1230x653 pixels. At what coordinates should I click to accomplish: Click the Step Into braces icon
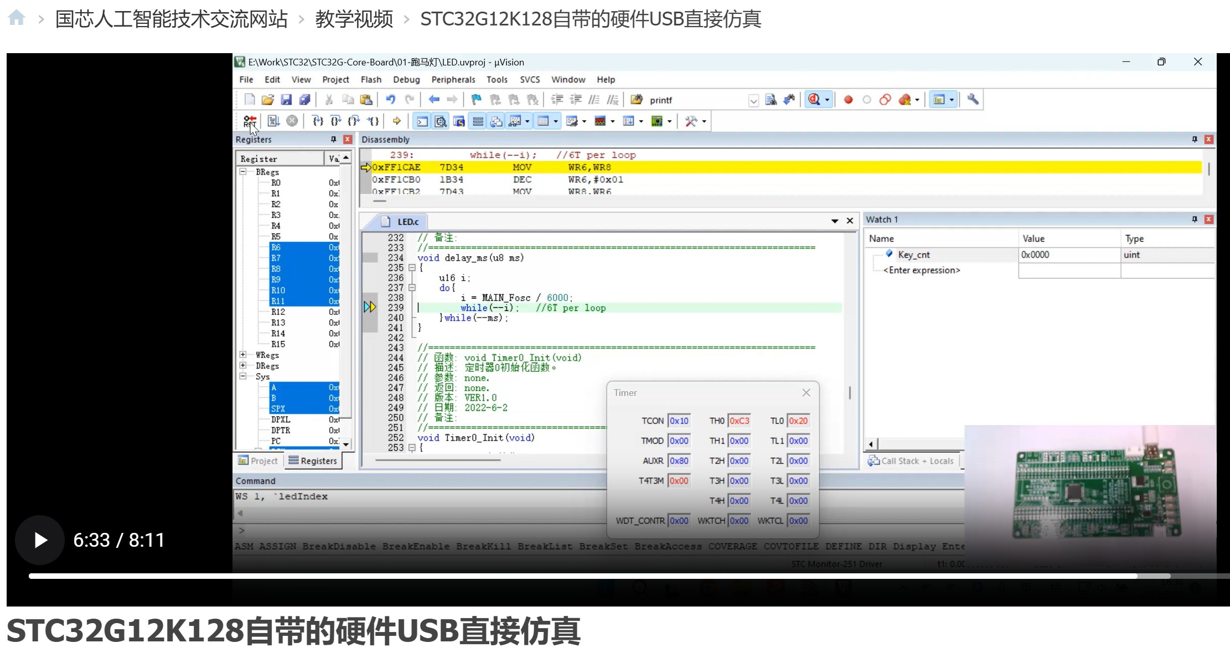317,121
